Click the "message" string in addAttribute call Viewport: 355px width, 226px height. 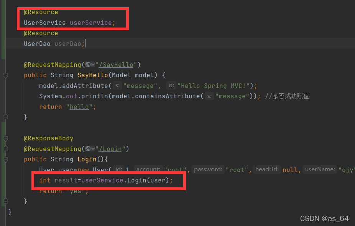pos(140,86)
